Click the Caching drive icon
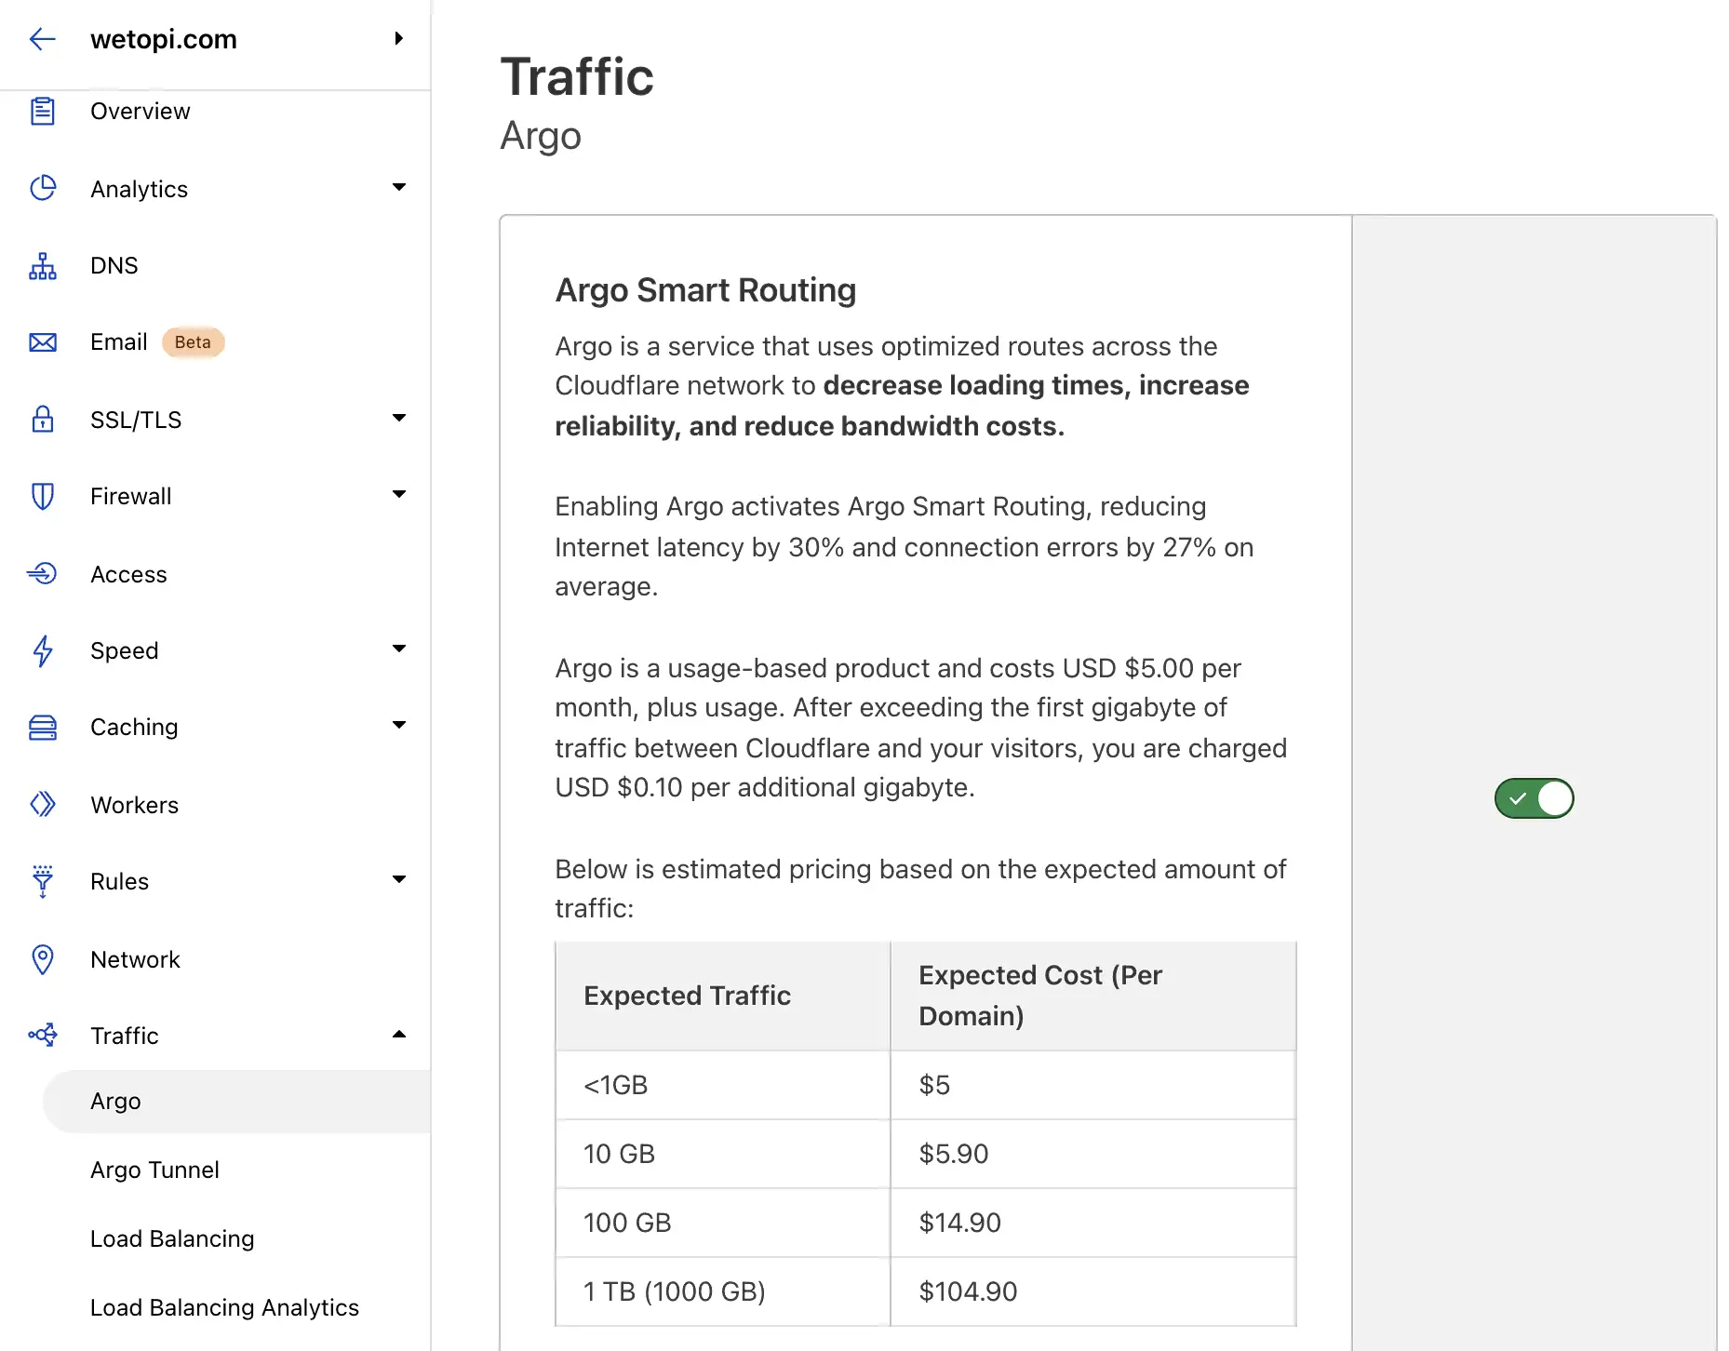The width and height of the screenshot is (1729, 1351). pos(43,728)
